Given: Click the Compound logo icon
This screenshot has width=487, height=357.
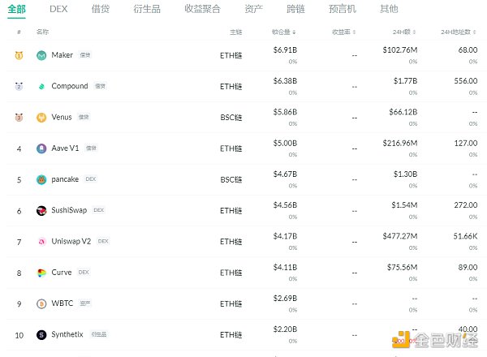Looking at the screenshot, I should 41,86.
